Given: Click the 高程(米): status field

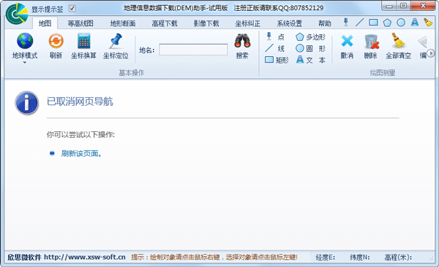Looking at the screenshot, I should coord(398,258).
